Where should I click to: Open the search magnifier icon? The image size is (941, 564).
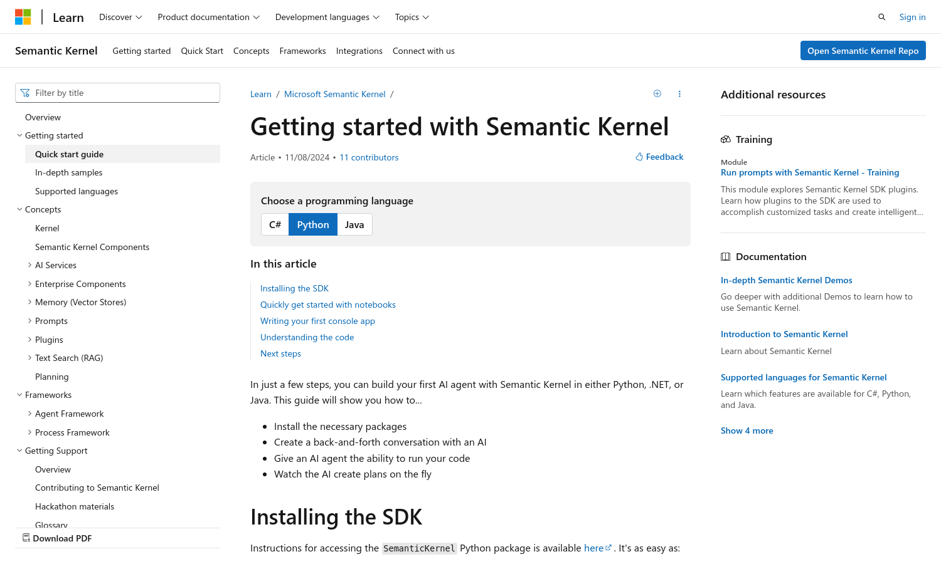[881, 17]
